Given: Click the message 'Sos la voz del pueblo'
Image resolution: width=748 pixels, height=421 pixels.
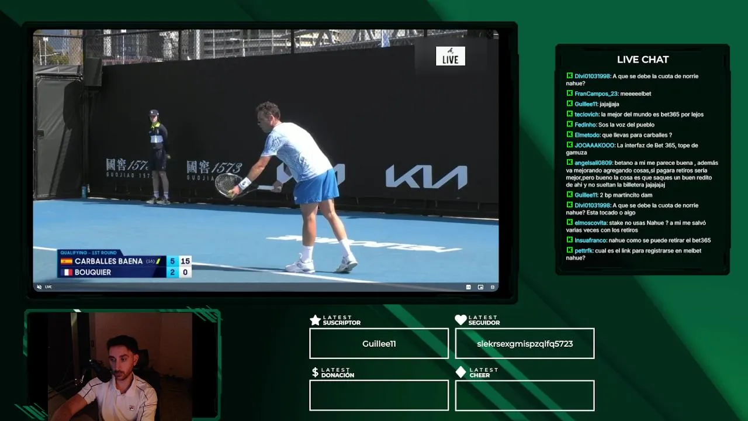Looking at the screenshot, I should click(626, 125).
